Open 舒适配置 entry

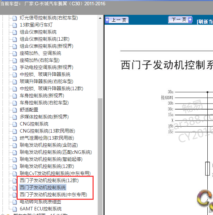click(29, 110)
